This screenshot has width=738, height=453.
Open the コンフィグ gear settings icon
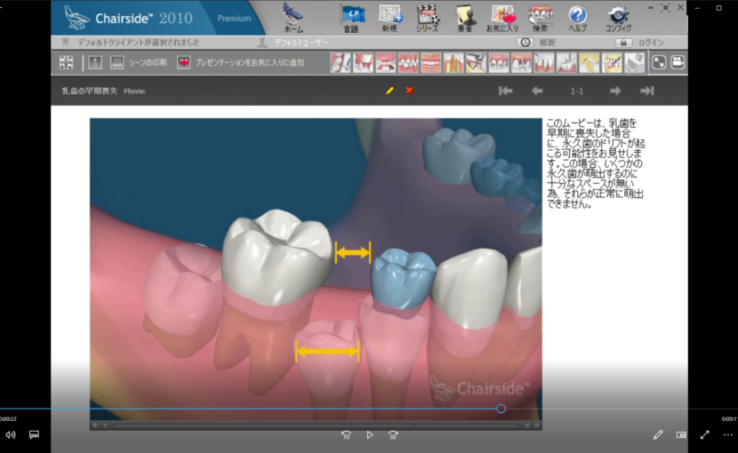tap(618, 19)
